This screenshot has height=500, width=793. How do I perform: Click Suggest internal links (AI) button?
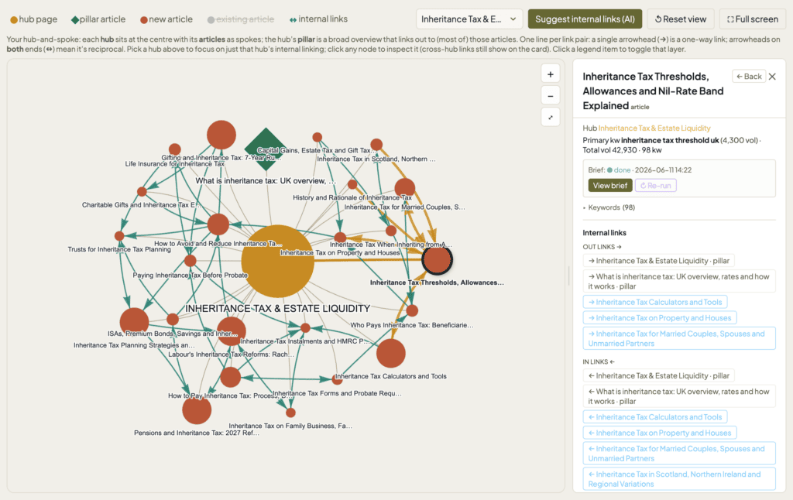click(585, 19)
